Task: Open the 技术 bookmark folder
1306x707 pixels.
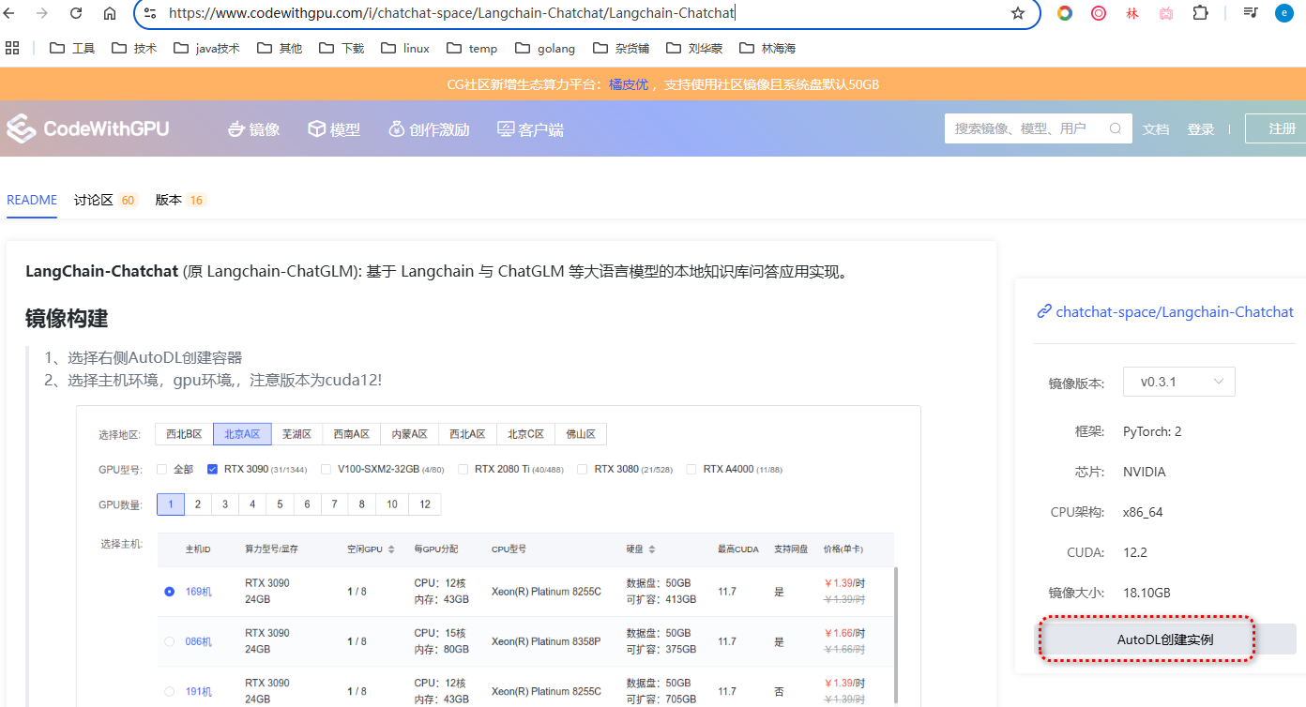Action: coord(134,48)
